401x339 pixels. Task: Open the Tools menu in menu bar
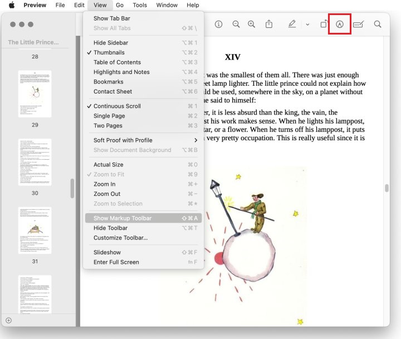(140, 5)
